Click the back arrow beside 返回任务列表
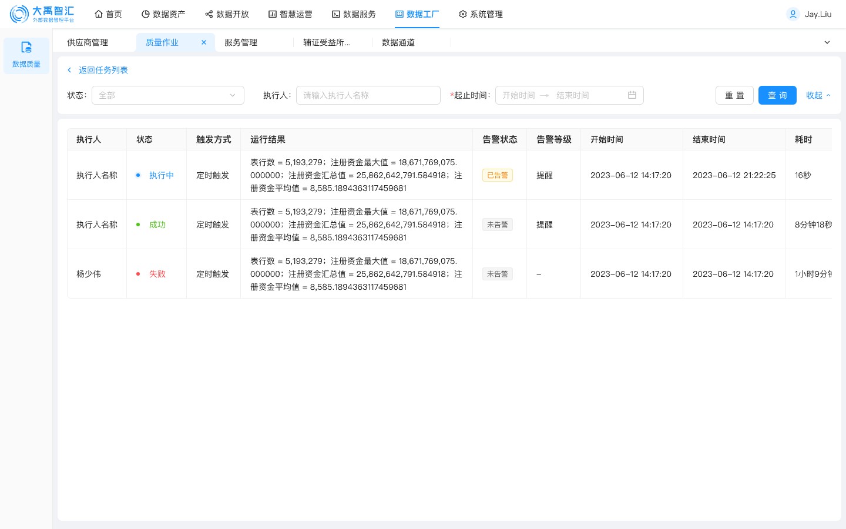Screen dimensions: 846x529 [69, 70]
